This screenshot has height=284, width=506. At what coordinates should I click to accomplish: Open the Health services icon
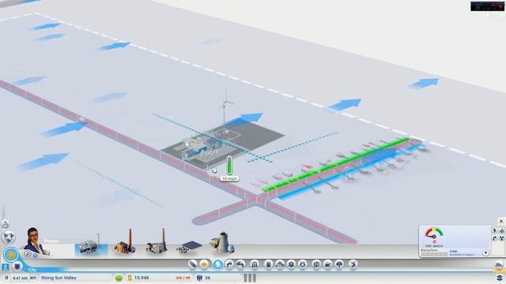291,265
